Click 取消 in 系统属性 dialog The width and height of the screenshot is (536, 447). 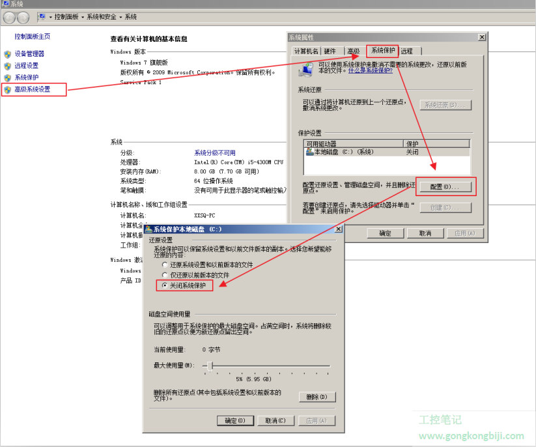425,233
